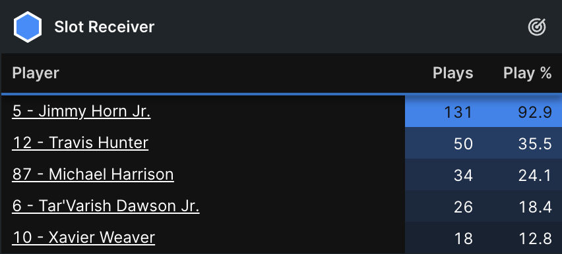
Task: Click the blue hexagon Slot Receiver icon
Action: tap(28, 27)
